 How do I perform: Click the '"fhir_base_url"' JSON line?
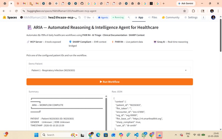(139, 119)
